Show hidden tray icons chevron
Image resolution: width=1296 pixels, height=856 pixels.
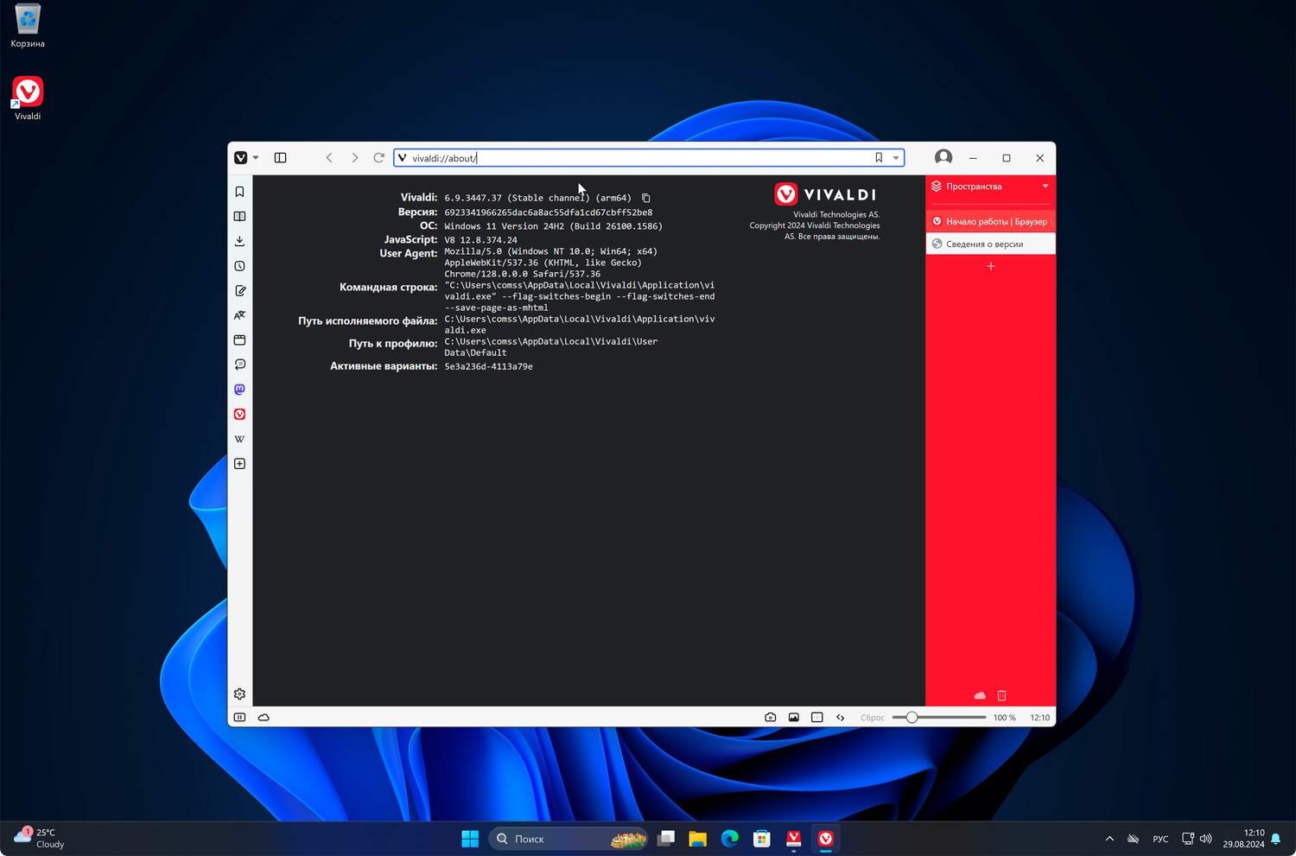point(1109,839)
